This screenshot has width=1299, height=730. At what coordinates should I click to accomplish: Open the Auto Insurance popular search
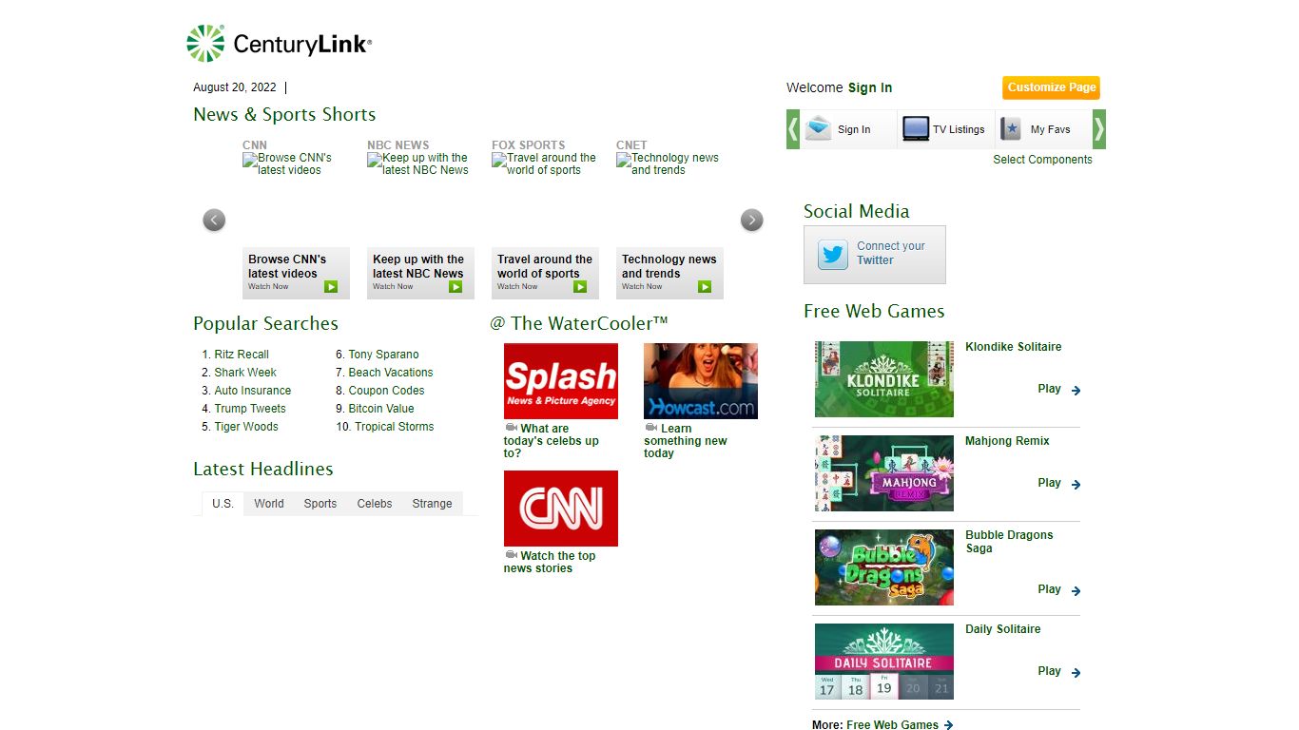(253, 391)
